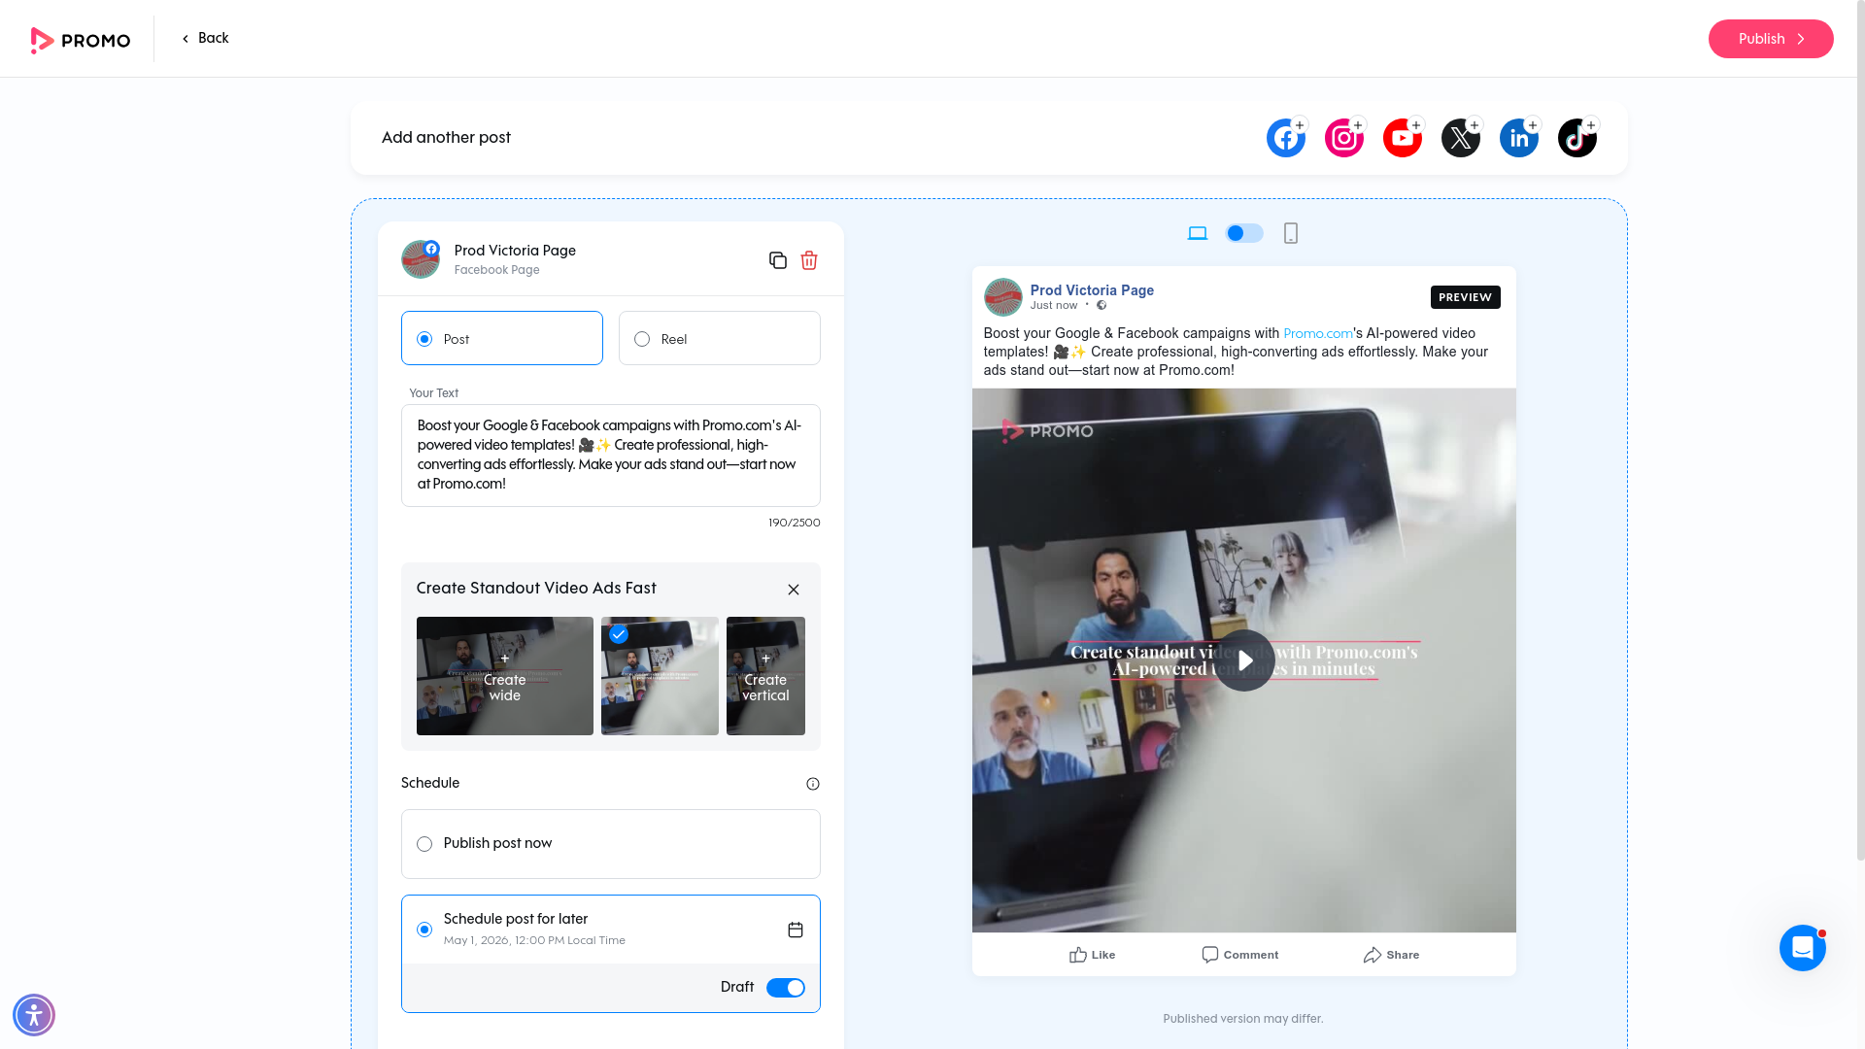Delete the post with trash icon
Image resolution: width=1865 pixels, height=1049 pixels.
click(x=809, y=260)
